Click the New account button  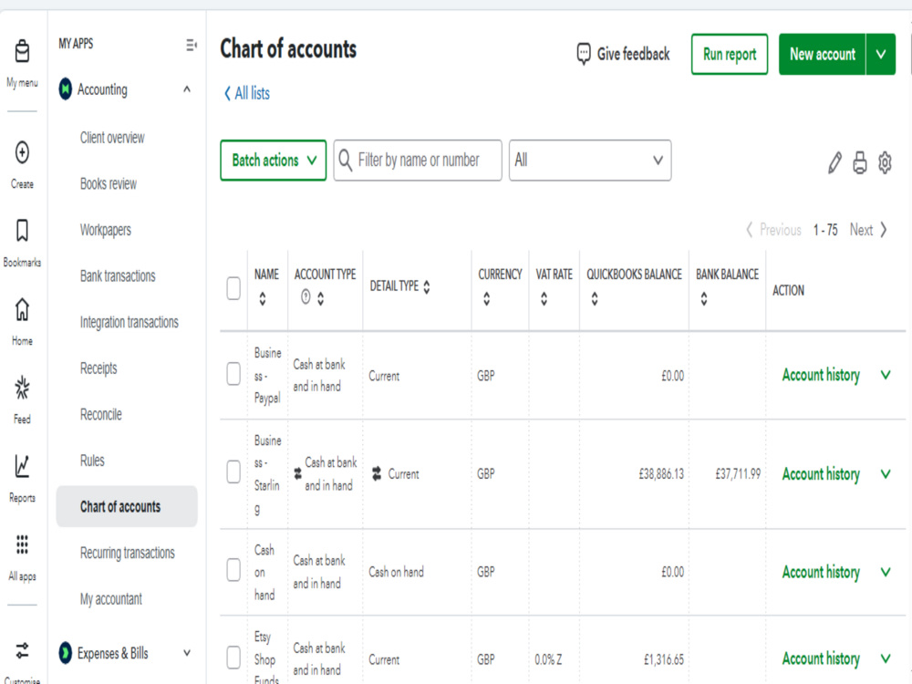(823, 54)
